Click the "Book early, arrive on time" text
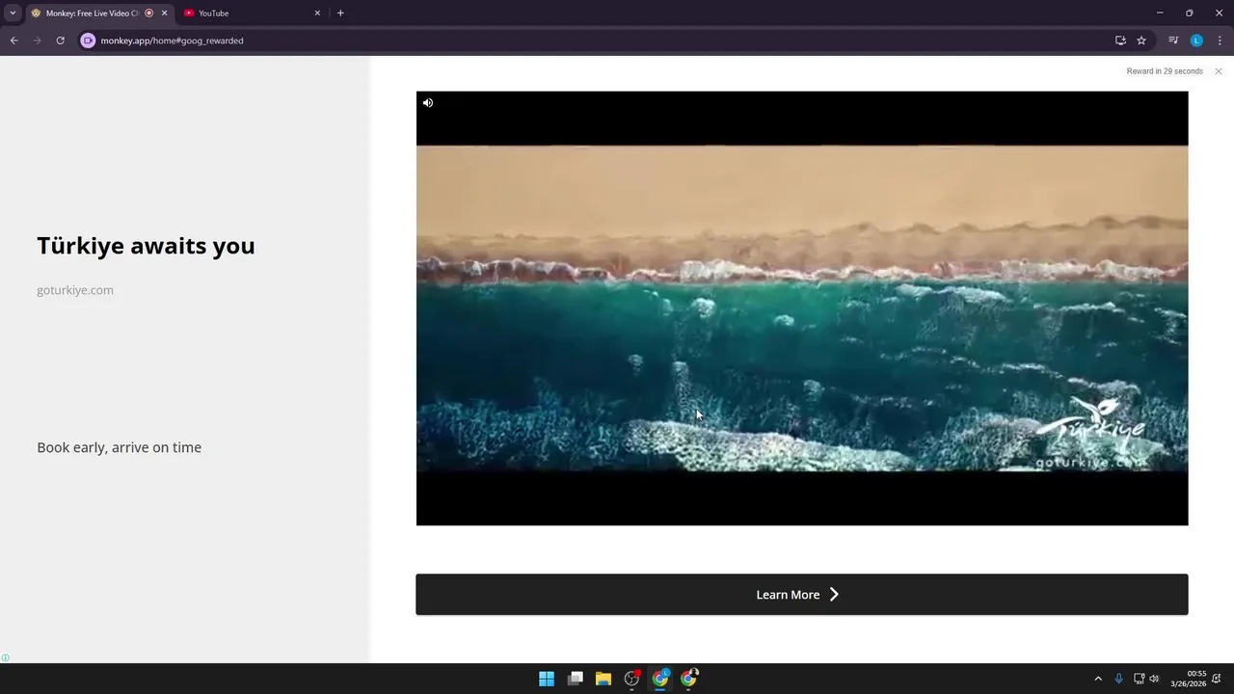1234x694 pixels. tap(120, 447)
